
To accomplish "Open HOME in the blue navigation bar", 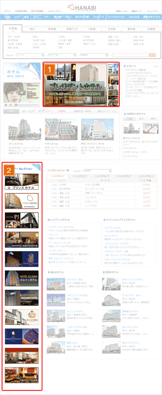I will pyautogui.click(x=7, y=17).
